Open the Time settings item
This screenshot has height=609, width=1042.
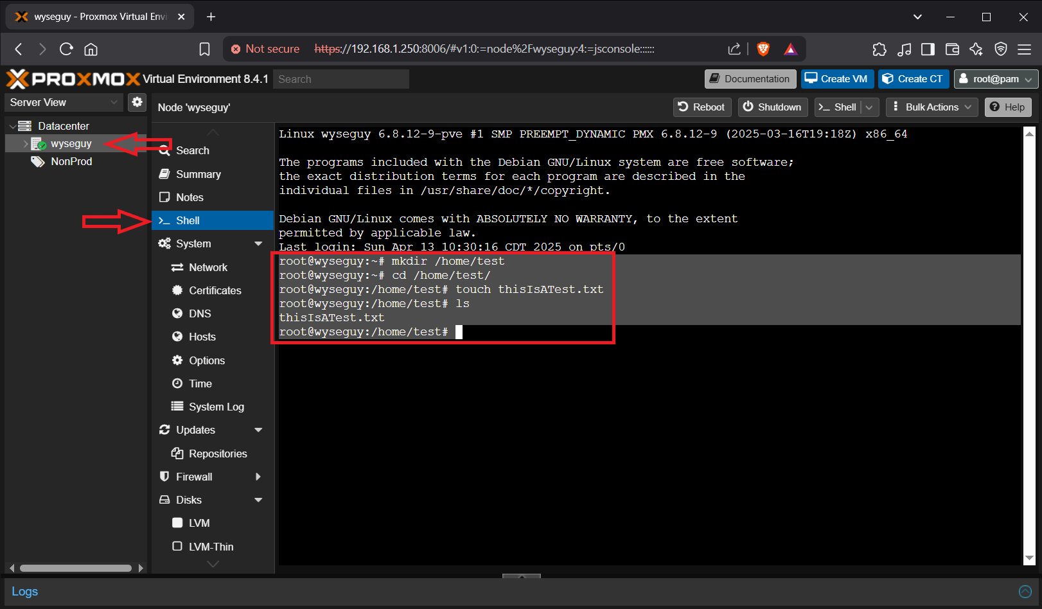click(x=213, y=384)
